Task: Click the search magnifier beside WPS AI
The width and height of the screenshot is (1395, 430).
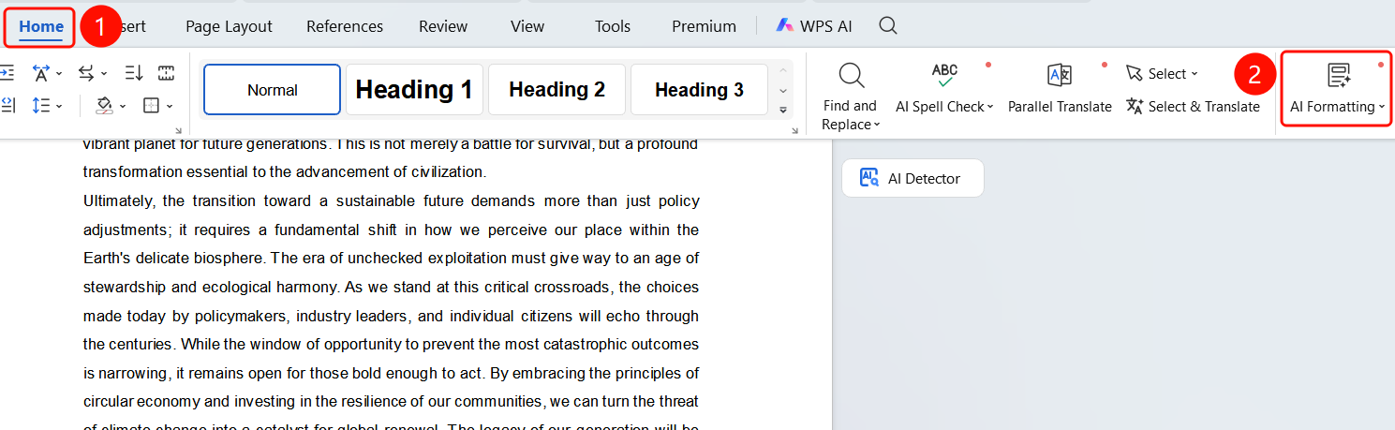Action: click(x=888, y=25)
